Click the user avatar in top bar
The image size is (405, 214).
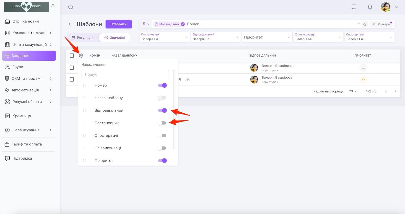coord(385,7)
